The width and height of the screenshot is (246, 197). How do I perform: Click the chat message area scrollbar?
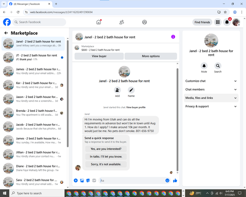pyautogui.click(x=177, y=120)
